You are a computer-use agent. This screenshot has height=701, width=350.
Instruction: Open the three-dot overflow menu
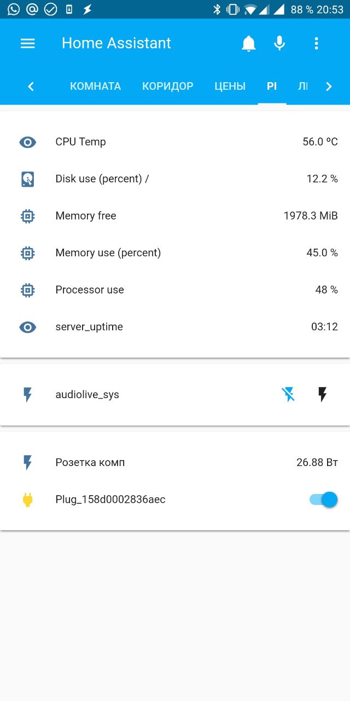click(316, 43)
